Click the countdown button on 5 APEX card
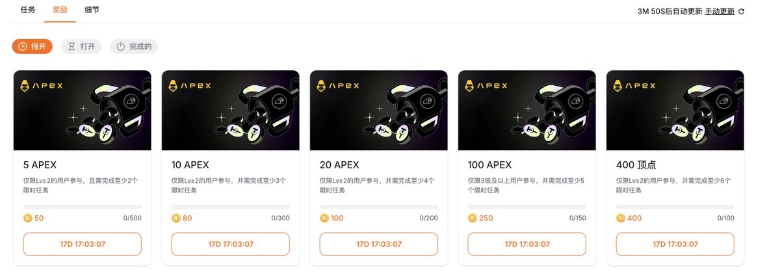 pos(83,244)
